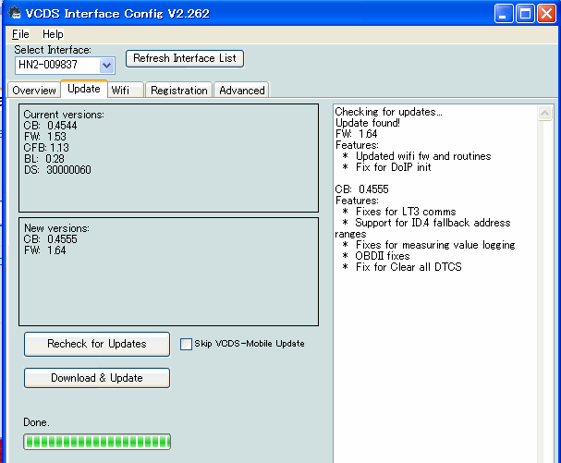561x463 pixels.
Task: Click the log scrollbar up arrow
Action: (544, 114)
